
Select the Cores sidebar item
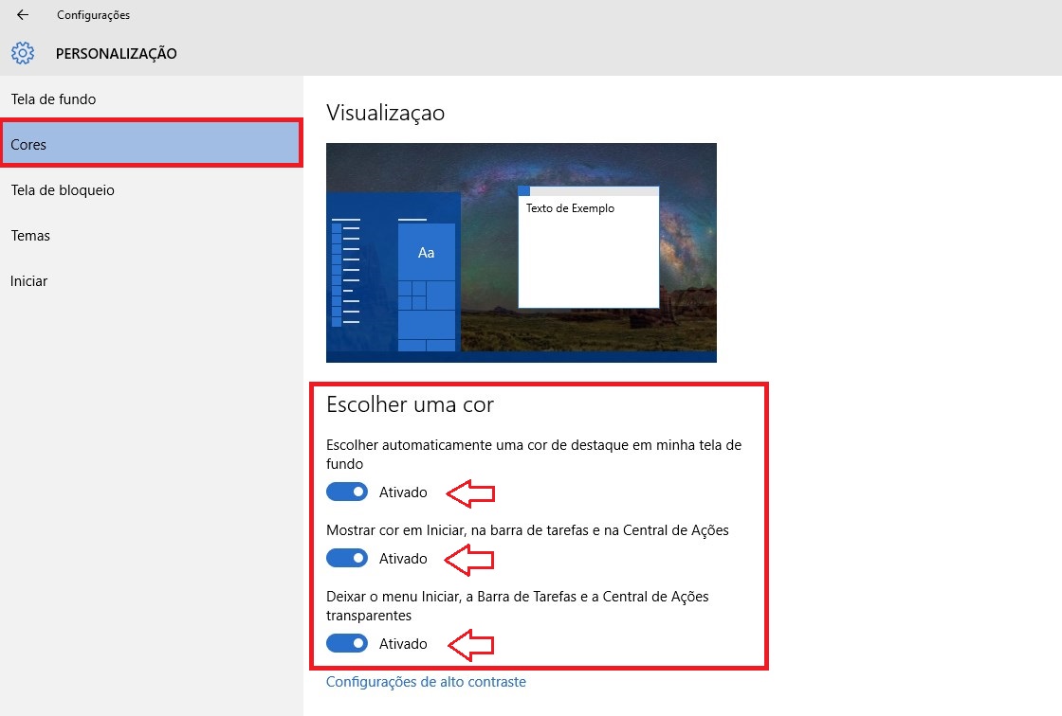click(x=152, y=143)
